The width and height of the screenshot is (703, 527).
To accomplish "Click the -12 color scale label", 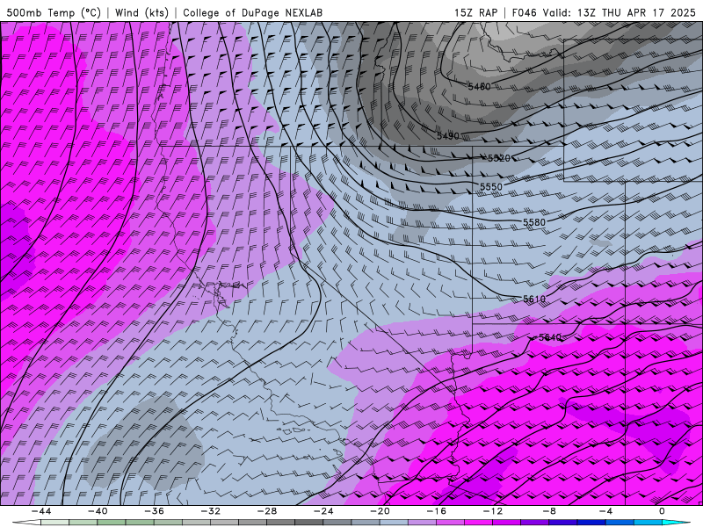I will point(493,511).
